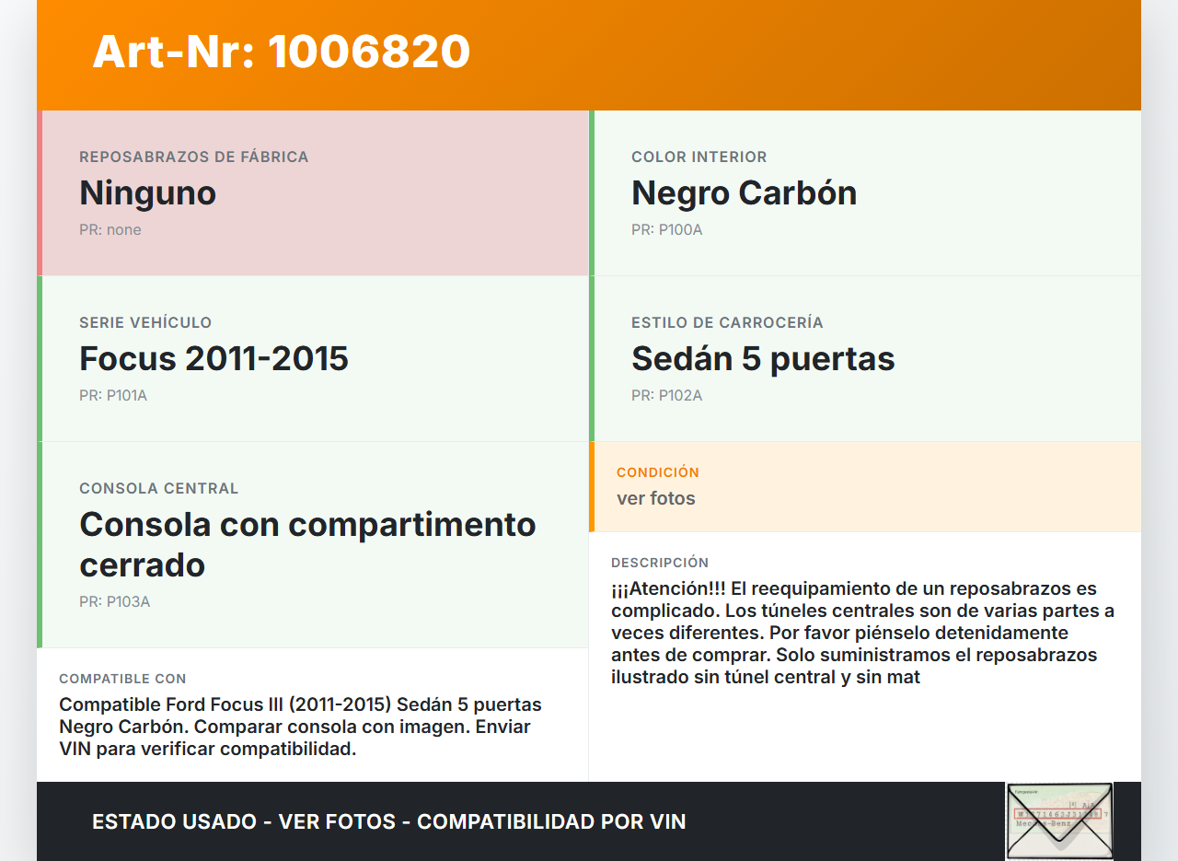Click the Estado usado footer banner text

[389, 821]
